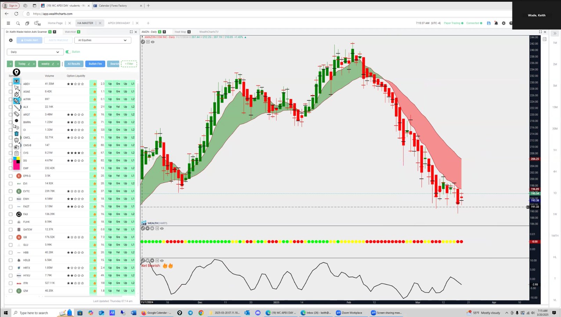
Task: Click the AI assistant icon
Action: pyautogui.click(x=37, y=23)
